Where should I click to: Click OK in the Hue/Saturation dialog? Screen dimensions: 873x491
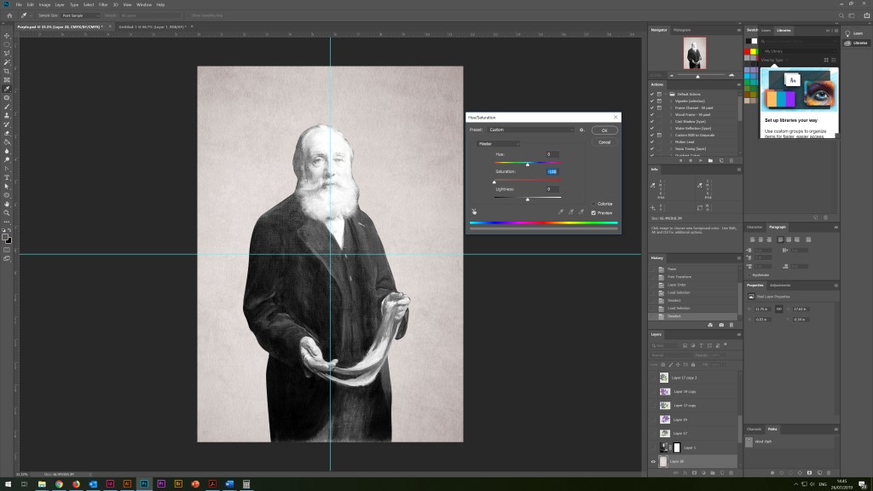tap(604, 130)
